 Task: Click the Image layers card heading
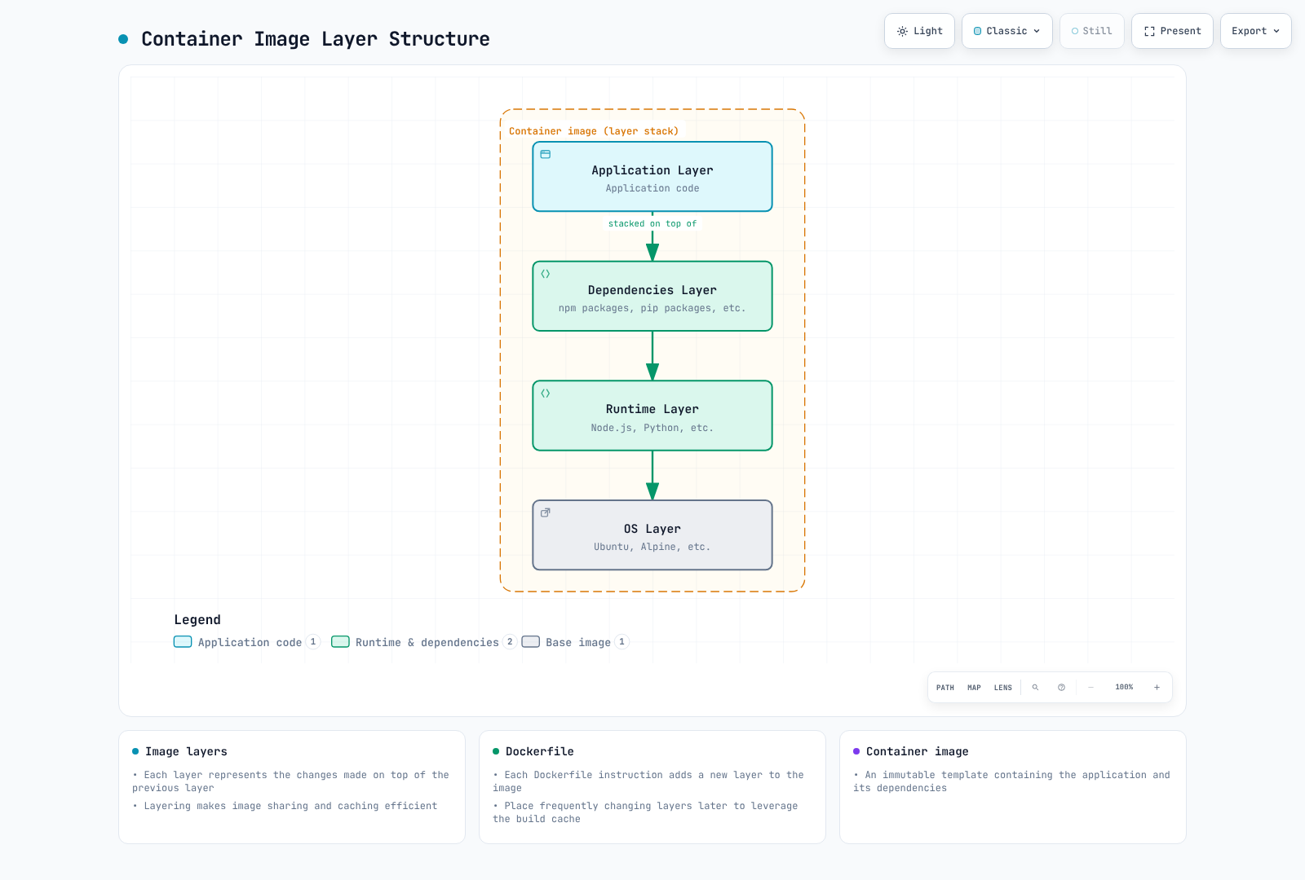(186, 751)
